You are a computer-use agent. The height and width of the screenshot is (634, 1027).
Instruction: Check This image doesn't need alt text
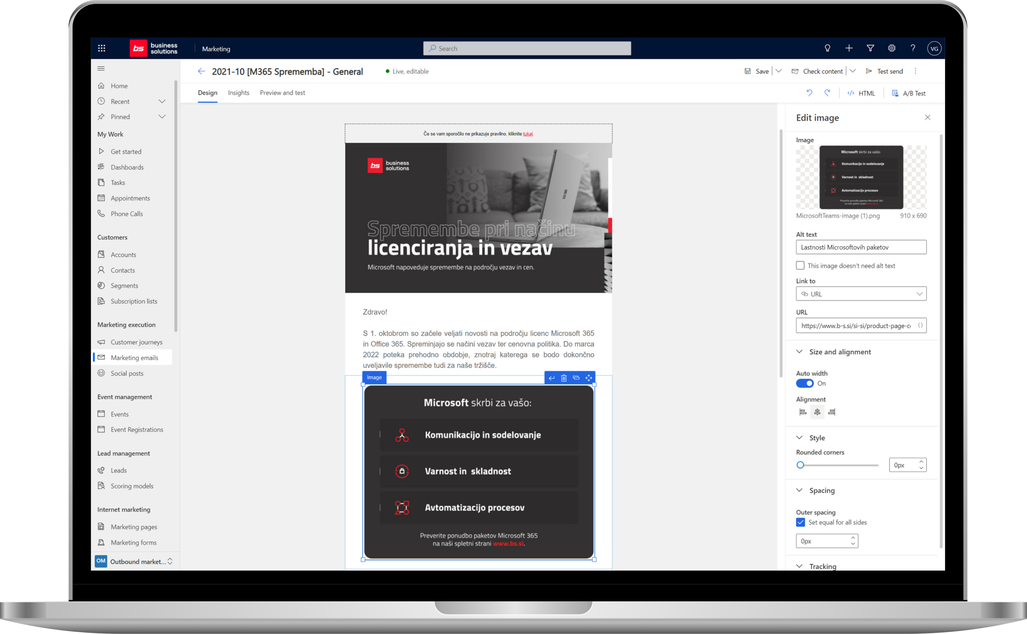click(x=800, y=265)
